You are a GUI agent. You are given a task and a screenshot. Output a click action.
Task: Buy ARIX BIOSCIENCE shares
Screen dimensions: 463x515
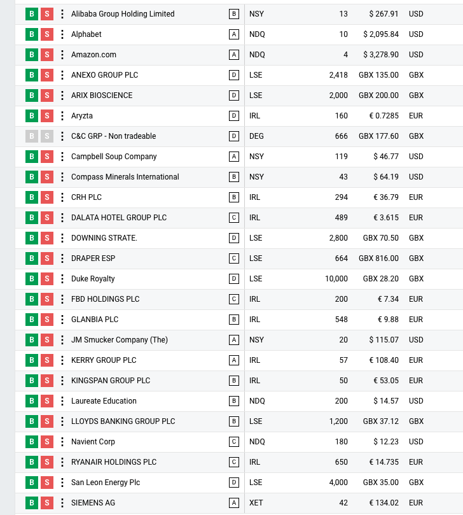tap(32, 95)
